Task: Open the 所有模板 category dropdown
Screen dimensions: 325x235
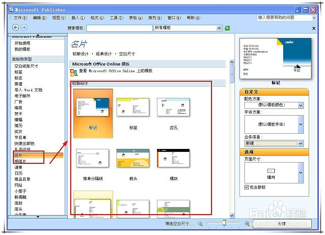Action: [219, 28]
